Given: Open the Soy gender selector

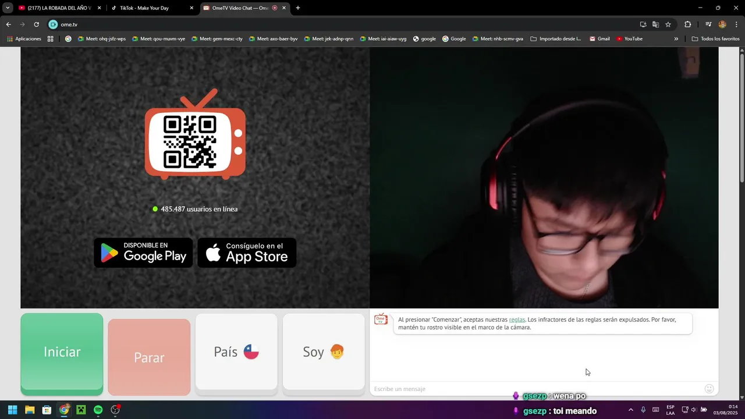Looking at the screenshot, I should pyautogui.click(x=324, y=352).
